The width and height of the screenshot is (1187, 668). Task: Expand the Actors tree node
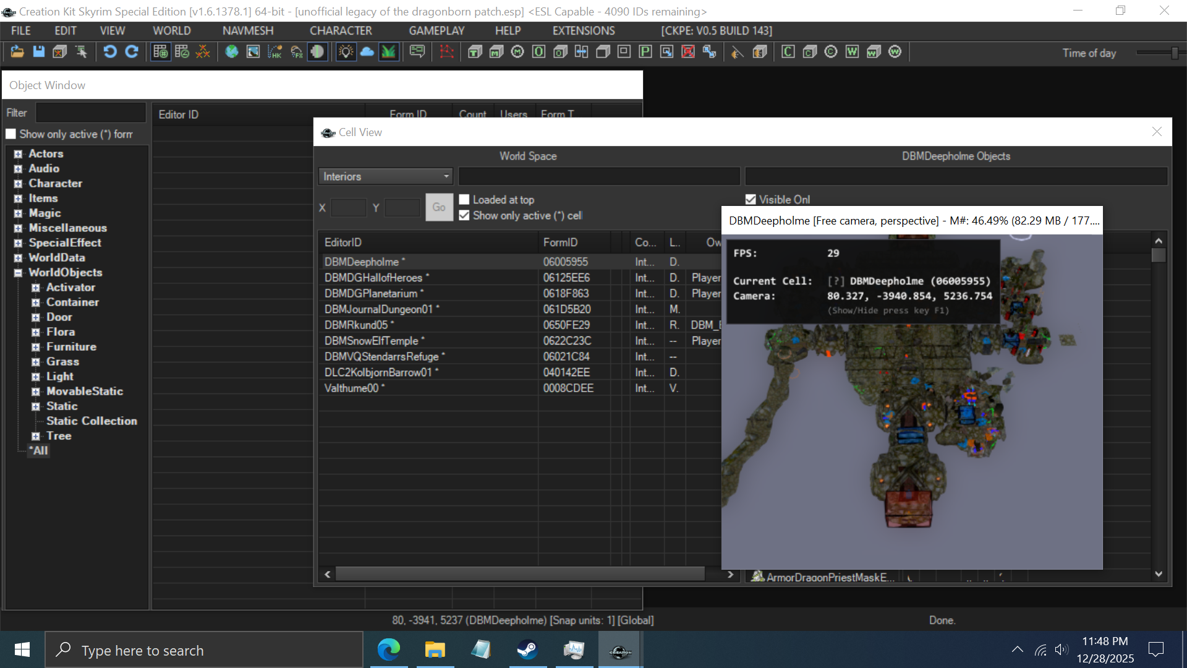click(18, 154)
